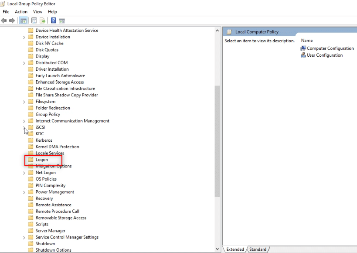Select Early Launch Antimalware tree item
The image size is (357, 253).
click(x=60, y=75)
